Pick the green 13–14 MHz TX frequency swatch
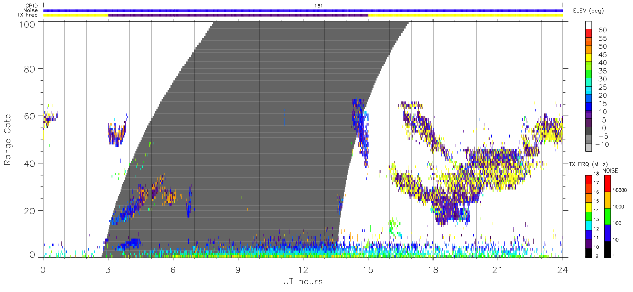Viewport: 633px width, 292px height. coord(588,216)
